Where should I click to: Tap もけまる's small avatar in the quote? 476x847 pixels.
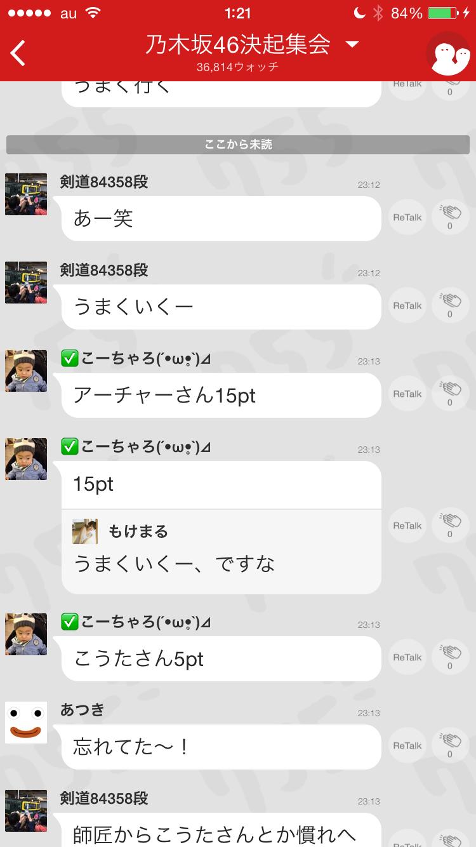click(x=85, y=531)
